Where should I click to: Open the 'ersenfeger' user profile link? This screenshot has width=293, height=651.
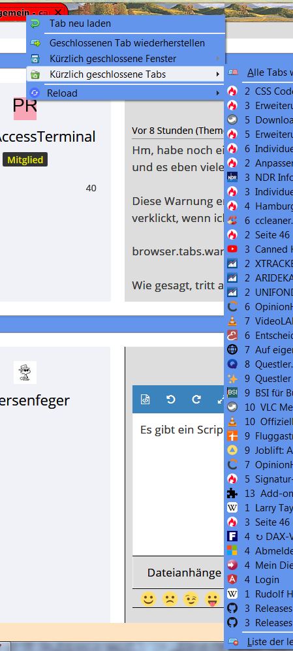click(35, 401)
